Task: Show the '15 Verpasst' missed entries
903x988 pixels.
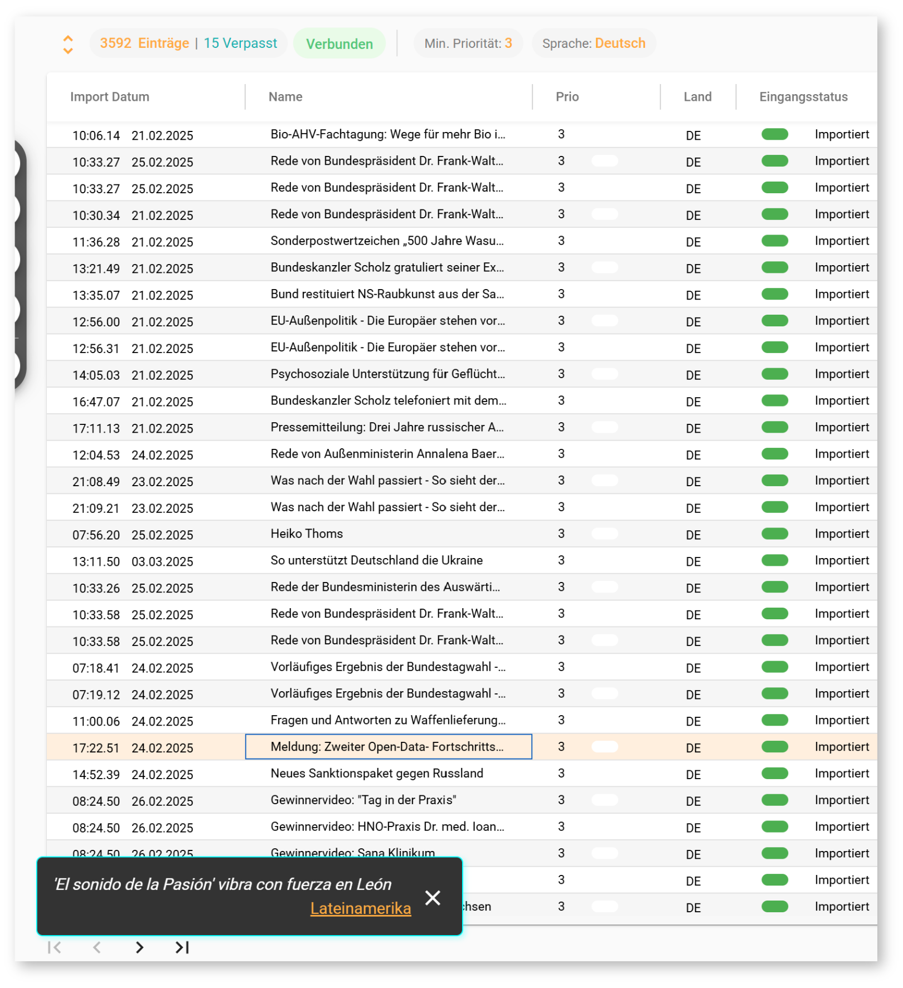Action: (x=240, y=43)
